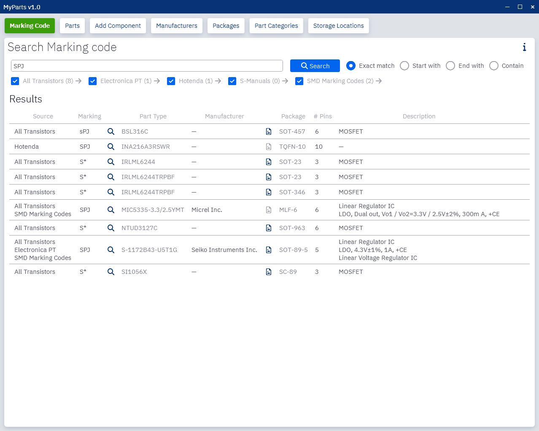Screen dimensions: 539x431
Task: Select the End with radio option
Action: click(450, 66)
